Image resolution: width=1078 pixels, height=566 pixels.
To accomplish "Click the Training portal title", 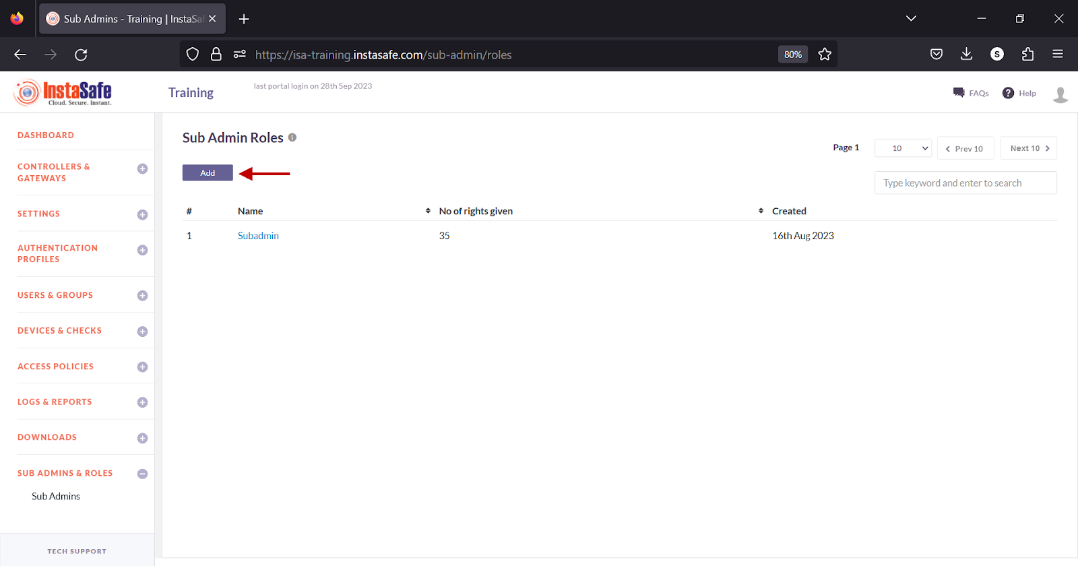I will [191, 93].
